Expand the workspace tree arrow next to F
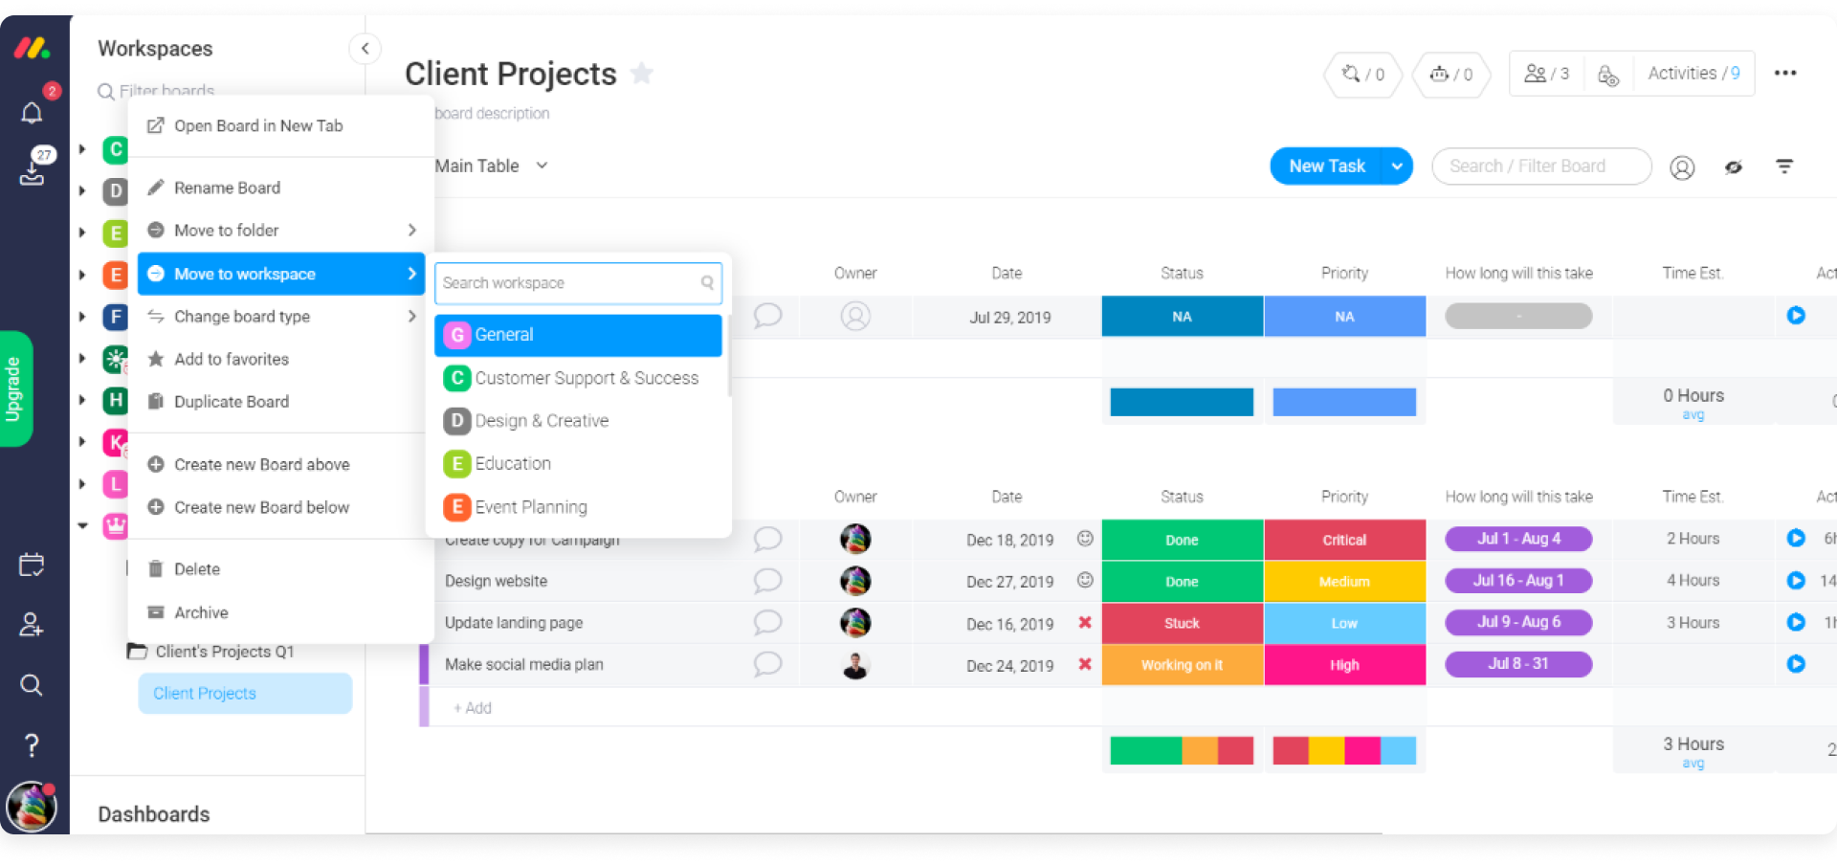The image size is (1837, 865). click(82, 317)
